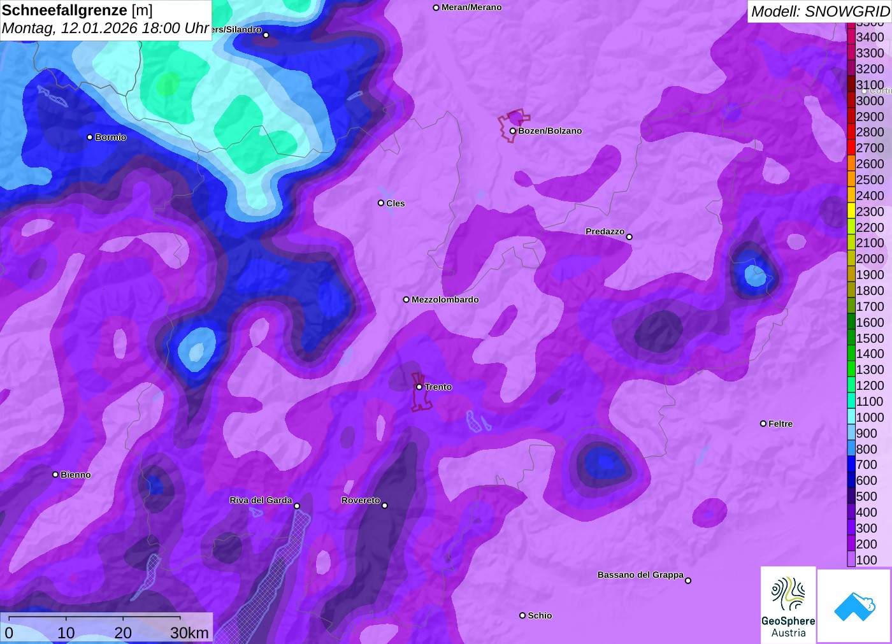This screenshot has width=892, height=644.
Task: Click the Trento city marker dot
Action: (x=419, y=387)
